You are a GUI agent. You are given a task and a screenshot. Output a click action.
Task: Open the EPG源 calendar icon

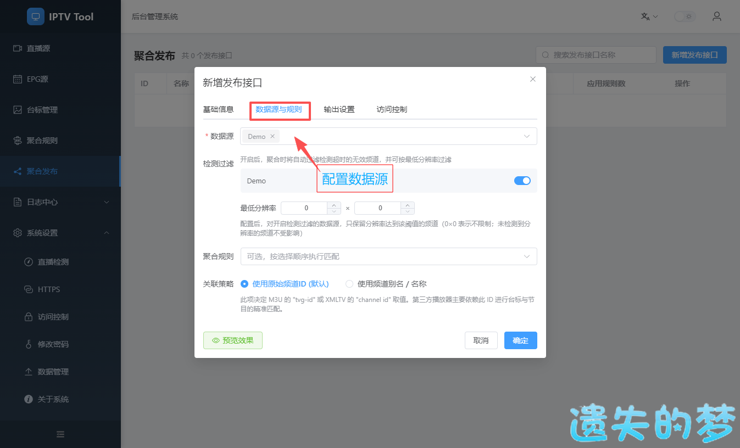pos(18,79)
